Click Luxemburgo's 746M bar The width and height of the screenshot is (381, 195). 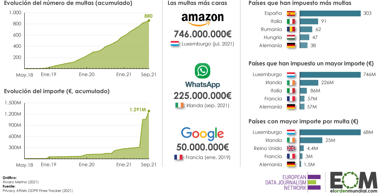coord(330,75)
